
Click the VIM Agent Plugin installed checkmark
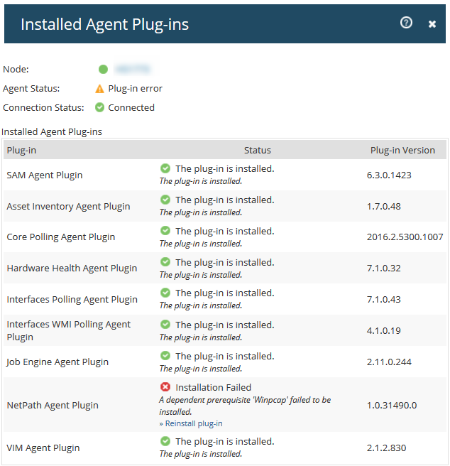click(x=165, y=441)
